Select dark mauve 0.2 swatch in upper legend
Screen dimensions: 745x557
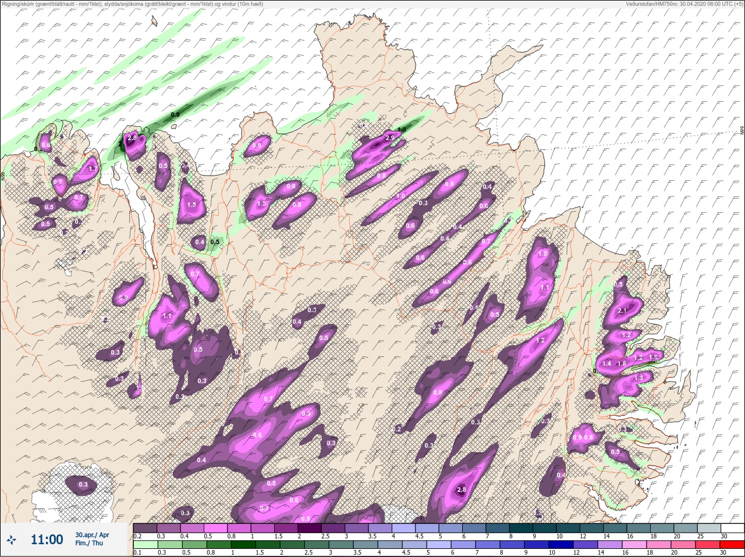(146, 528)
